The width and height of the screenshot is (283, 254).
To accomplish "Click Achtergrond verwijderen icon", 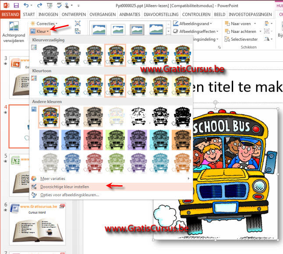I will 14,26.
